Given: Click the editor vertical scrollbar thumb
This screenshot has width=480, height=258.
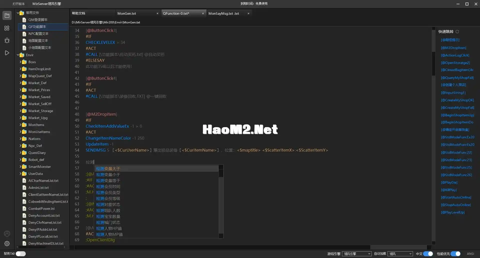Looking at the screenshot, I should click(x=433, y=63).
